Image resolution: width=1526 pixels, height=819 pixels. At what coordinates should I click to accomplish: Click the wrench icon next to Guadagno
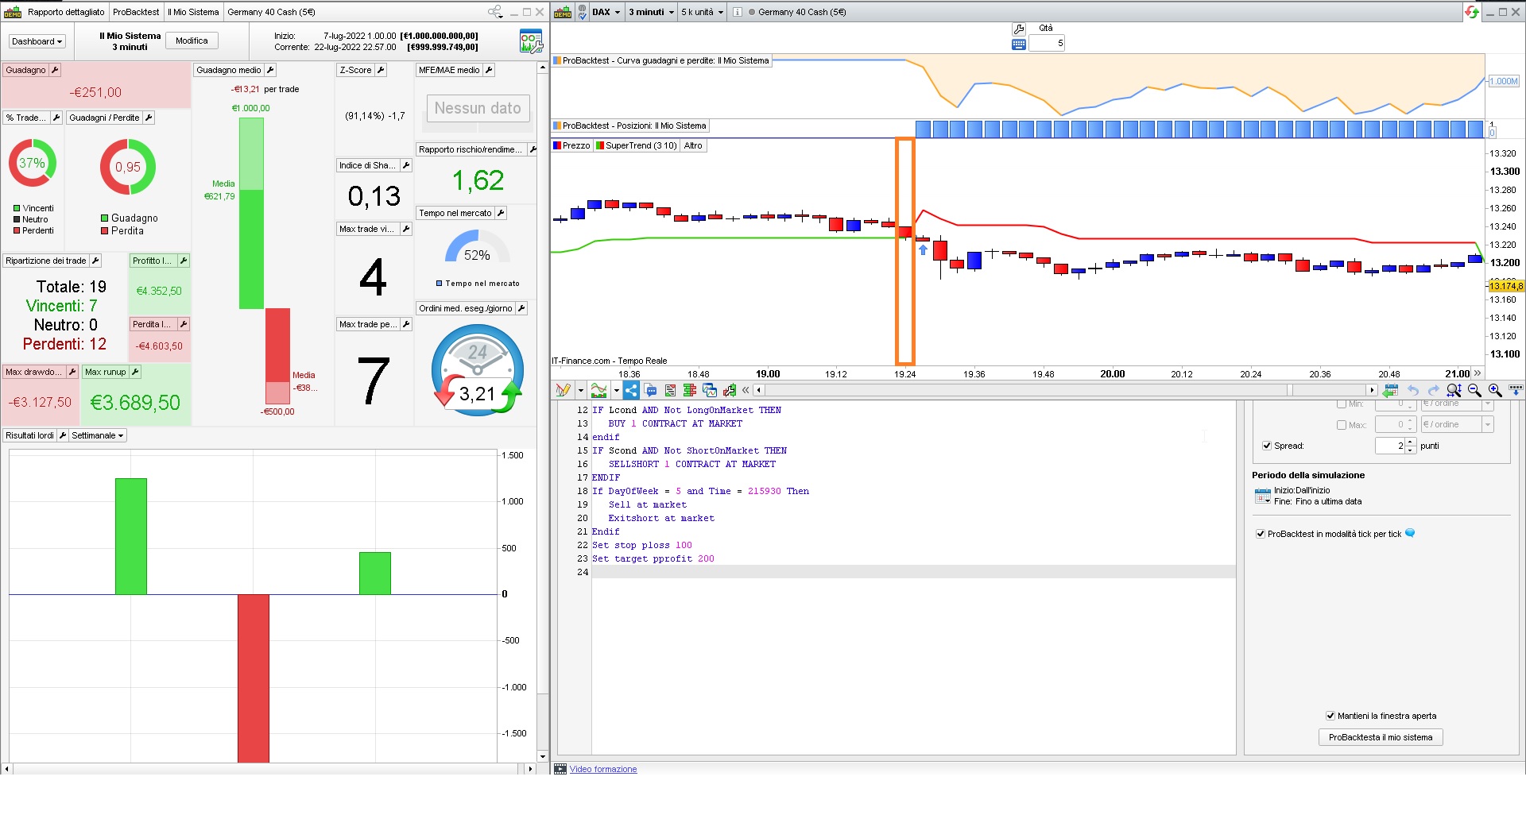click(55, 70)
